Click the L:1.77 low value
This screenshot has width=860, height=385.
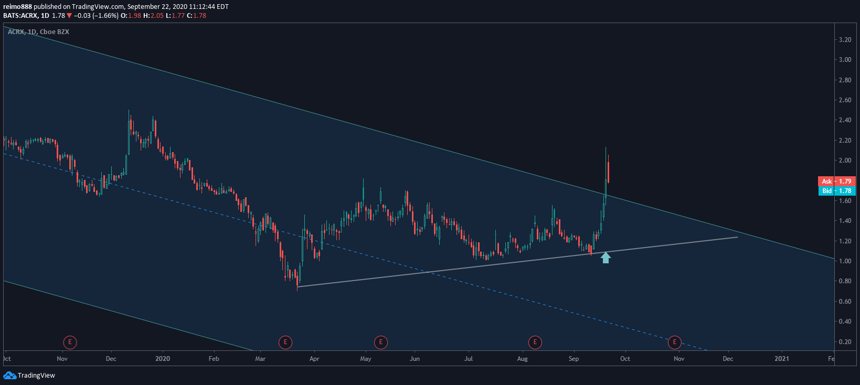(x=175, y=16)
